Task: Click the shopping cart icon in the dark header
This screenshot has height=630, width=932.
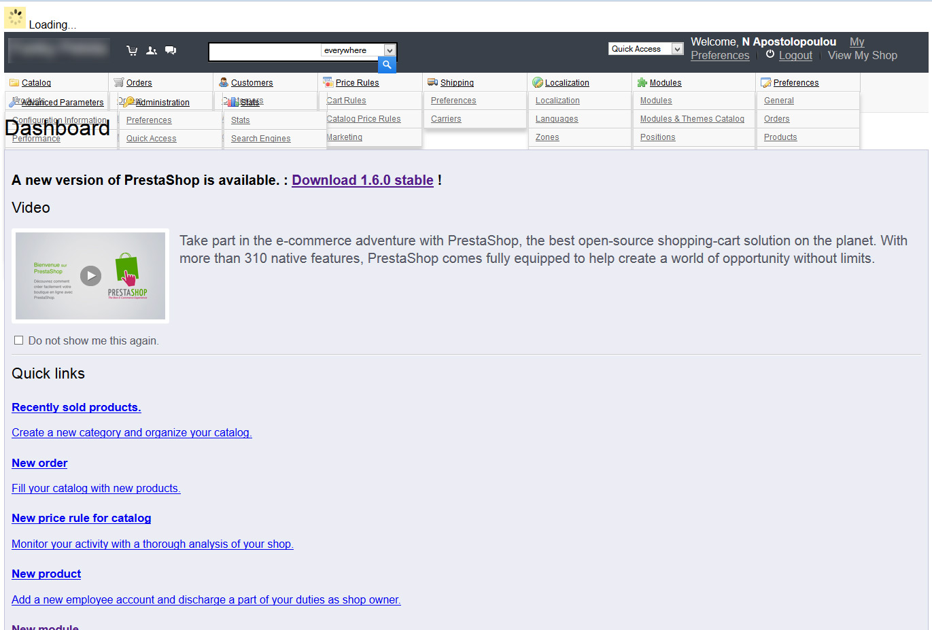Action: pyautogui.click(x=132, y=50)
